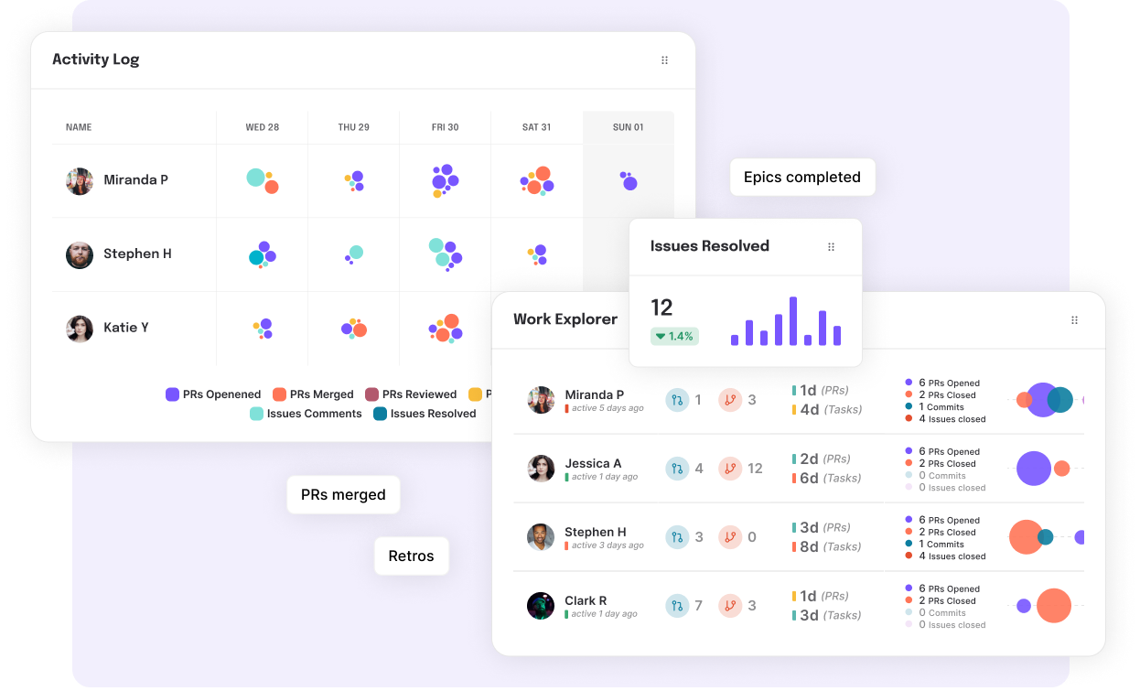Open Miranda P avatar in Activity Log
The image size is (1140, 691).
coord(80,181)
